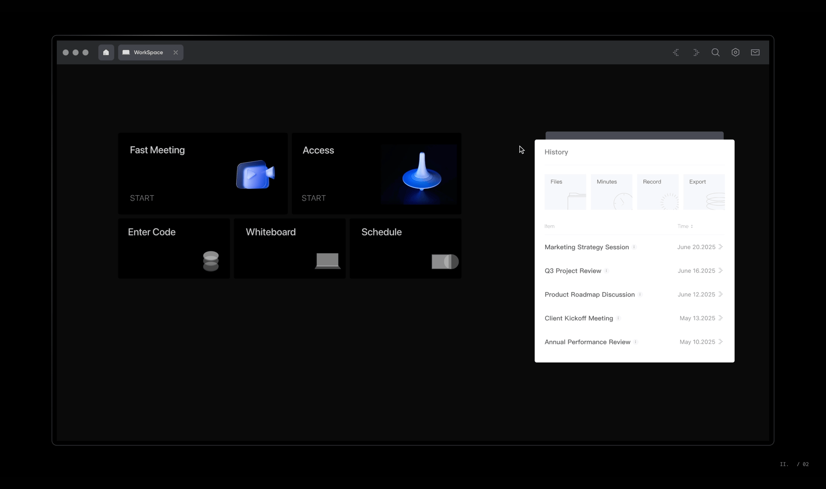Screen dimensions: 826x489
Task: Open the Schedule card
Action: [x=405, y=248]
